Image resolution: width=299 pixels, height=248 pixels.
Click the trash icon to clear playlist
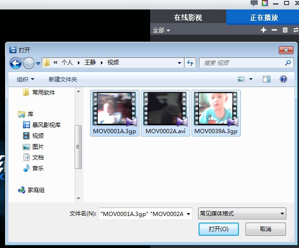coord(285,30)
